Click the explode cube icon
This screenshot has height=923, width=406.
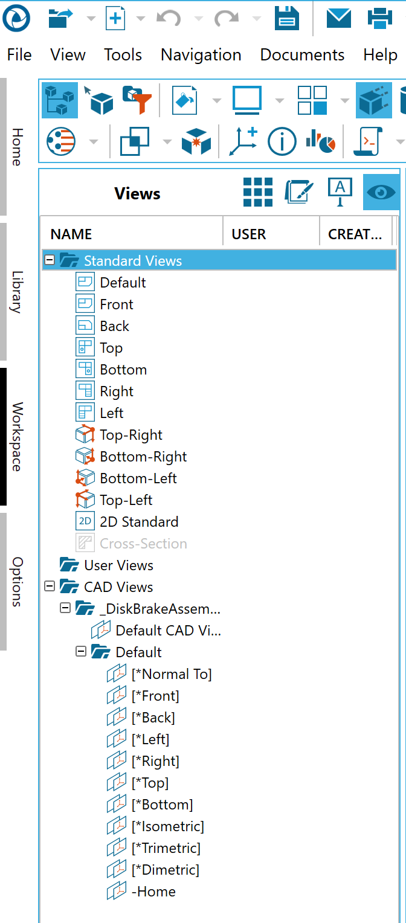pyautogui.click(x=197, y=141)
